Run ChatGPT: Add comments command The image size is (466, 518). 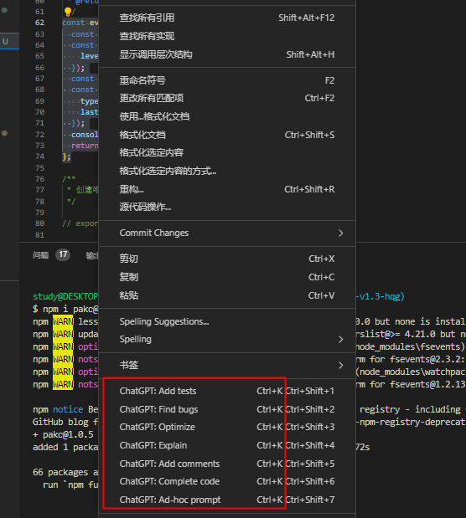(227, 464)
